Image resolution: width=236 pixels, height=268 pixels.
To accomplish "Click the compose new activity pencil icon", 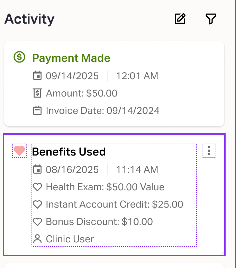I will tap(180, 19).
